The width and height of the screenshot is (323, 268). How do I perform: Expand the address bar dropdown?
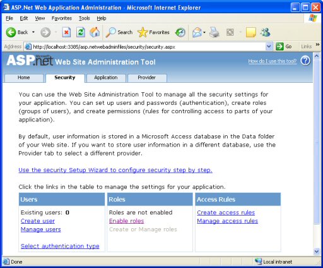coord(269,47)
